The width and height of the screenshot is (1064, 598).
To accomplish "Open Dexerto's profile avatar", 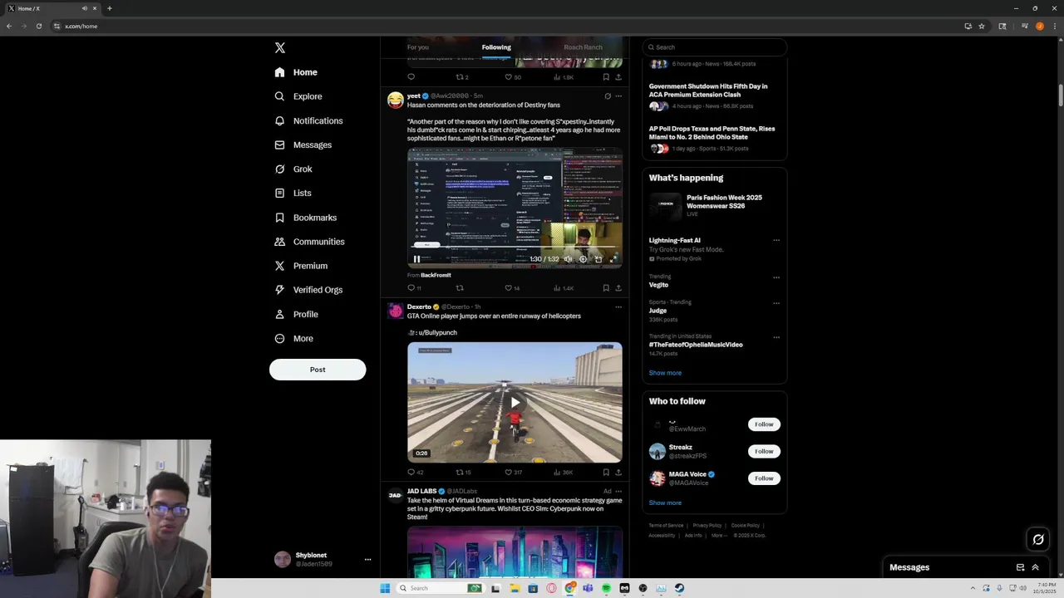I will pos(396,311).
